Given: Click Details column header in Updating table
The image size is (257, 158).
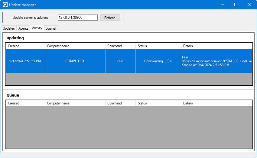Looking at the screenshot, I should click(216, 46).
